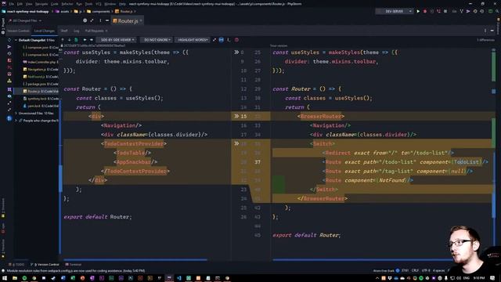
Task: Run the DEV-SERVER configuration
Action: (418, 11)
